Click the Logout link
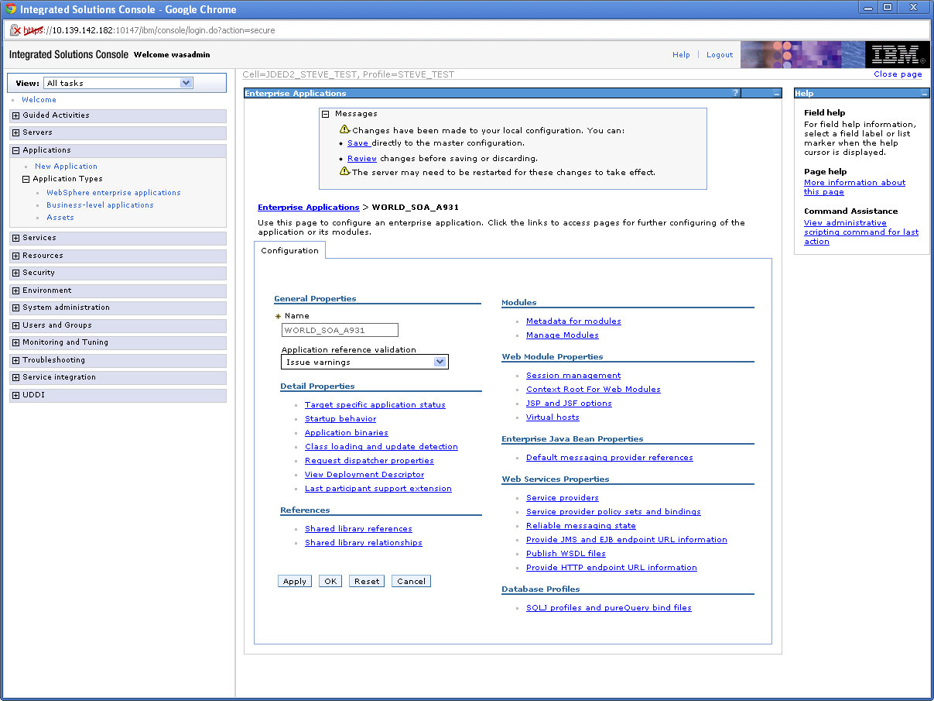934x701 pixels. tap(720, 55)
